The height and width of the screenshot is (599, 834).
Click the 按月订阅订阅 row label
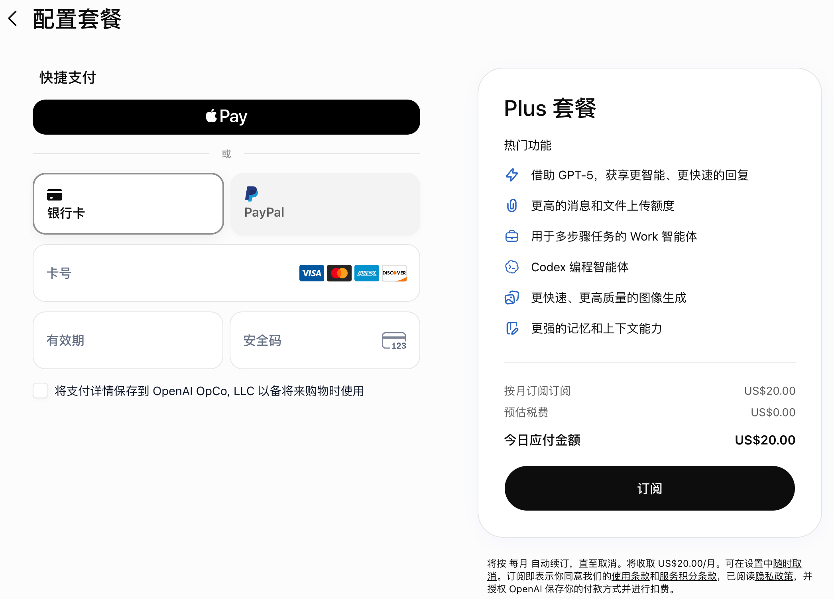[537, 391]
